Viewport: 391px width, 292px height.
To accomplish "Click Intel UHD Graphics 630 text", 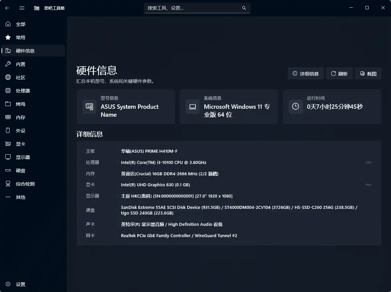I will pyautogui.click(x=155, y=185).
